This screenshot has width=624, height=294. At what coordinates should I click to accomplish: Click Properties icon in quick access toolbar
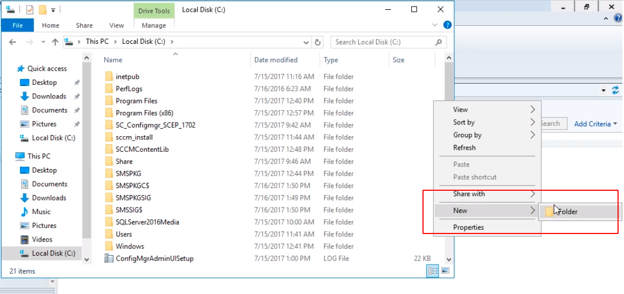tap(30, 10)
